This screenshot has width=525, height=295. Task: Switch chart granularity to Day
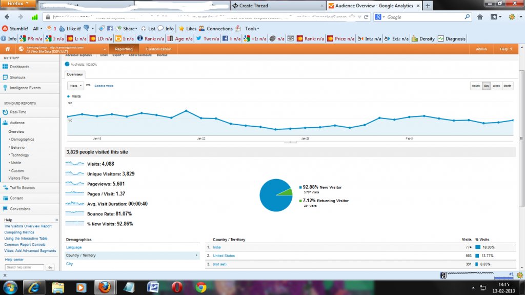pos(487,86)
